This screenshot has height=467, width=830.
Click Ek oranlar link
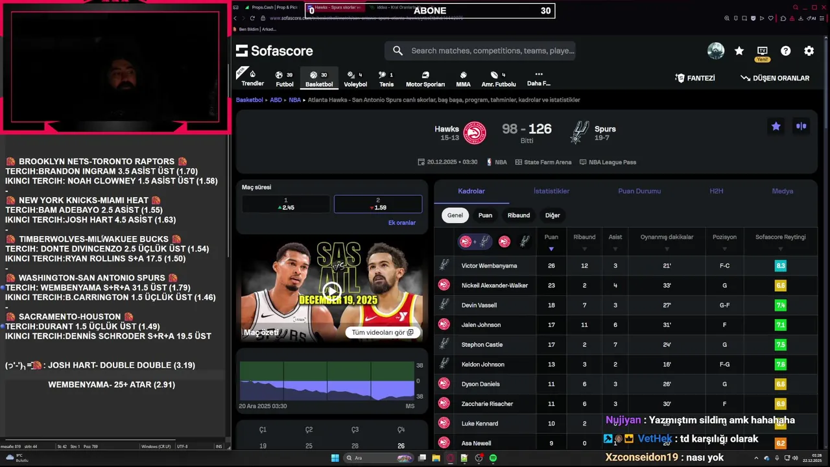tap(401, 222)
